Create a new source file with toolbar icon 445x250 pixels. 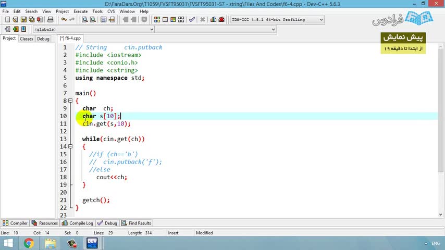coord(8,20)
